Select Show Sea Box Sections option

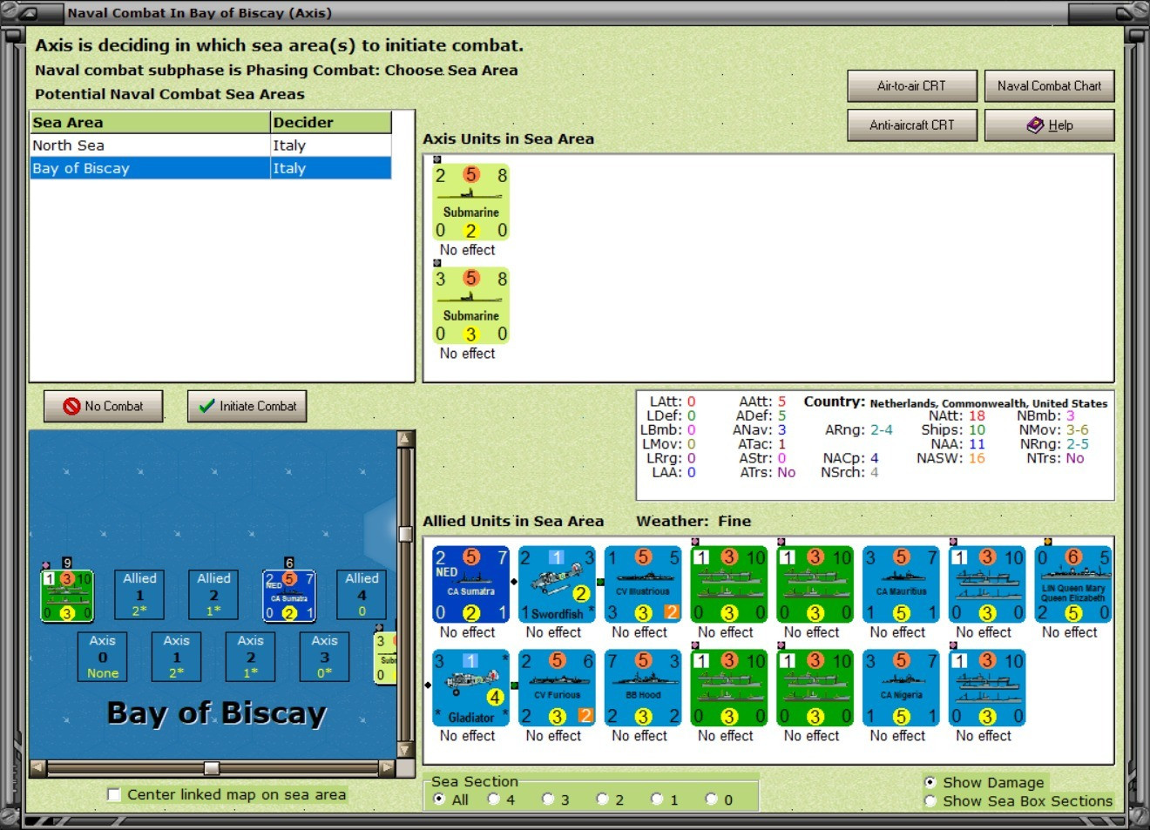[x=930, y=800]
